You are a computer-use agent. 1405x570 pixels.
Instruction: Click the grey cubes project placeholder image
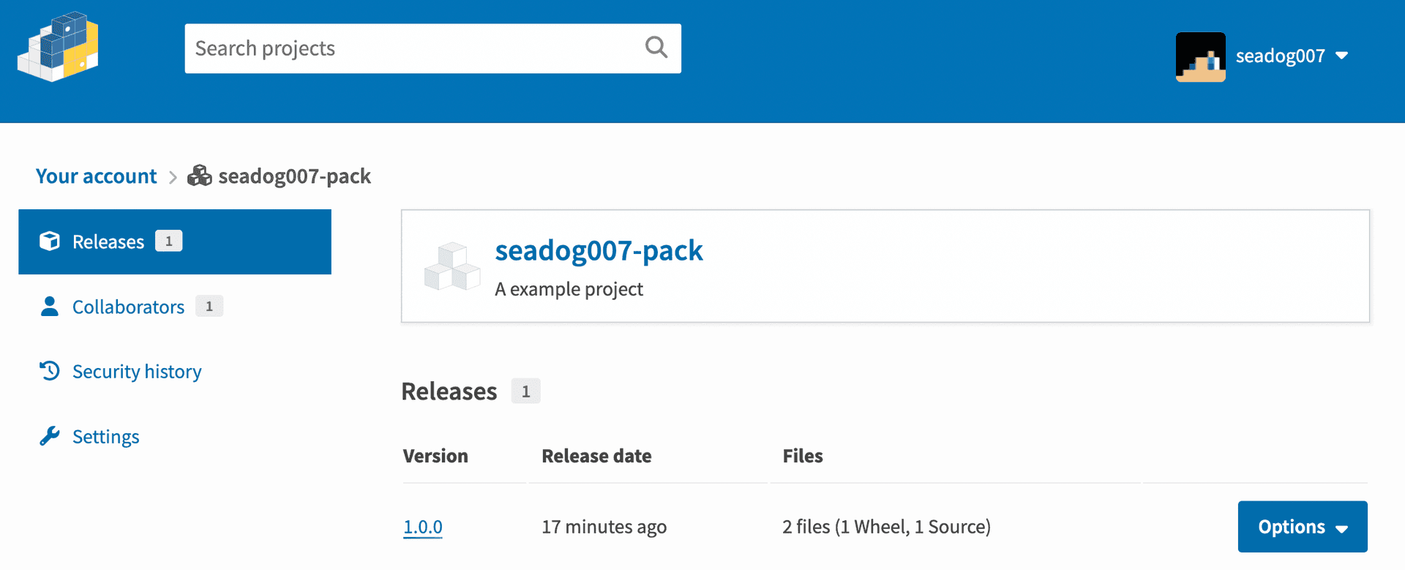[x=452, y=266]
